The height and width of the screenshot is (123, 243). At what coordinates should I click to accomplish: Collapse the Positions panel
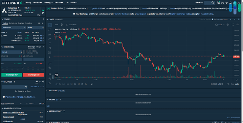(47, 91)
